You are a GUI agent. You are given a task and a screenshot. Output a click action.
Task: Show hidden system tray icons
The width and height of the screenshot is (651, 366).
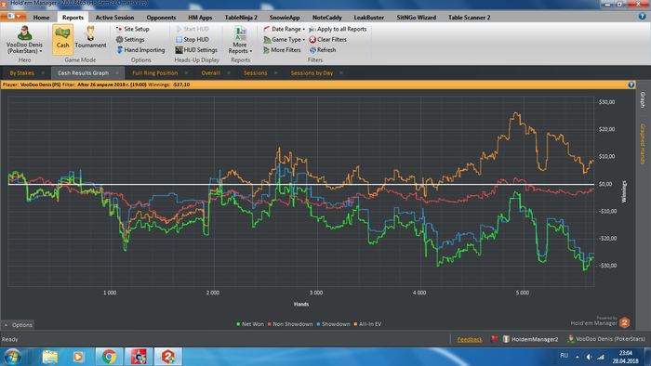[x=578, y=357]
